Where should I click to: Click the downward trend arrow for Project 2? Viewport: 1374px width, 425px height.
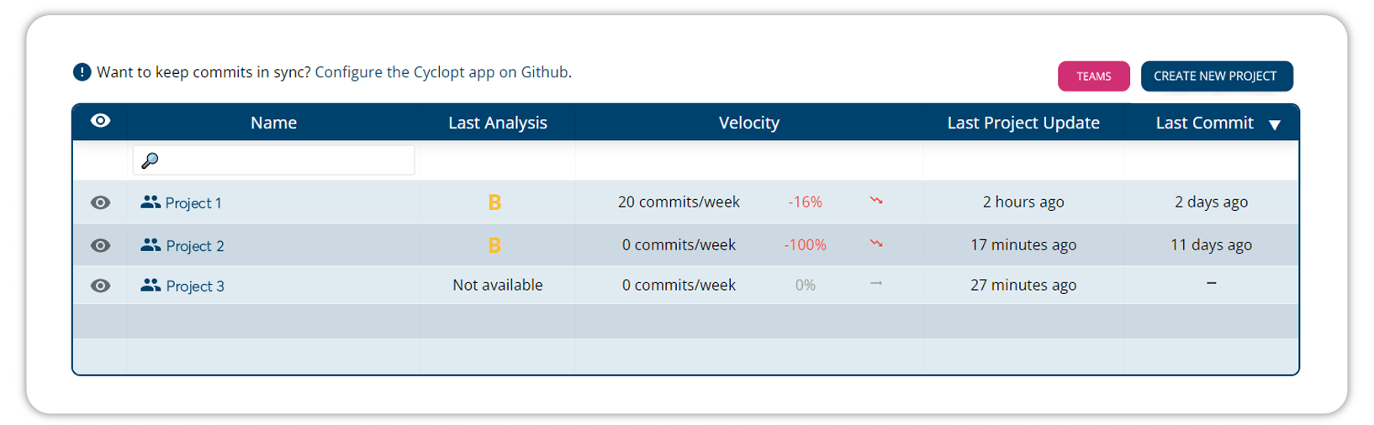coord(876,244)
